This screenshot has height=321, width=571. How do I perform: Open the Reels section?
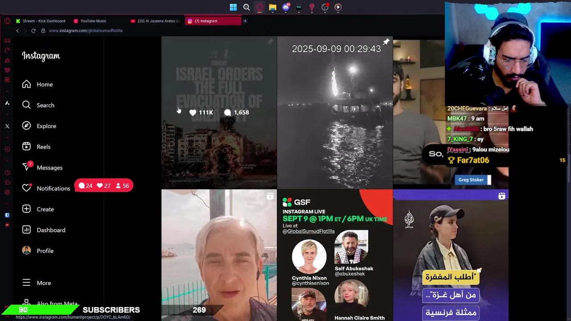36,147
